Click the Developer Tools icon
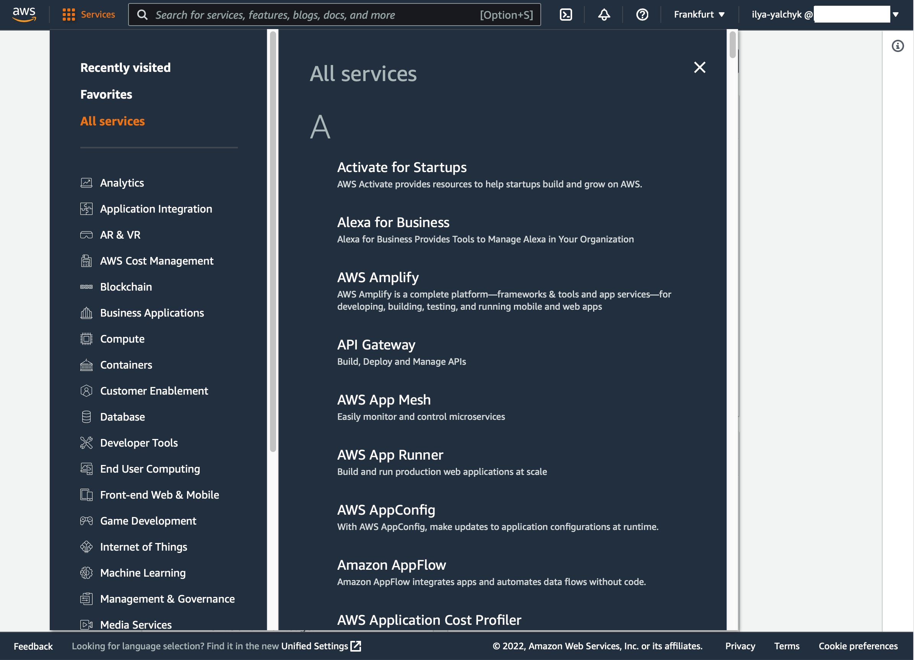Image resolution: width=914 pixels, height=660 pixels. 86,443
